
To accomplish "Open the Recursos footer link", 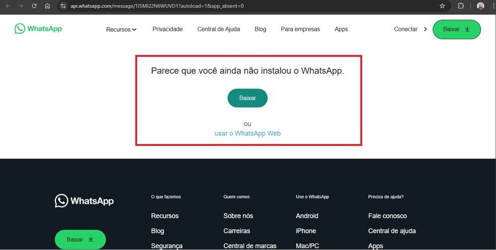I will [x=165, y=216].
